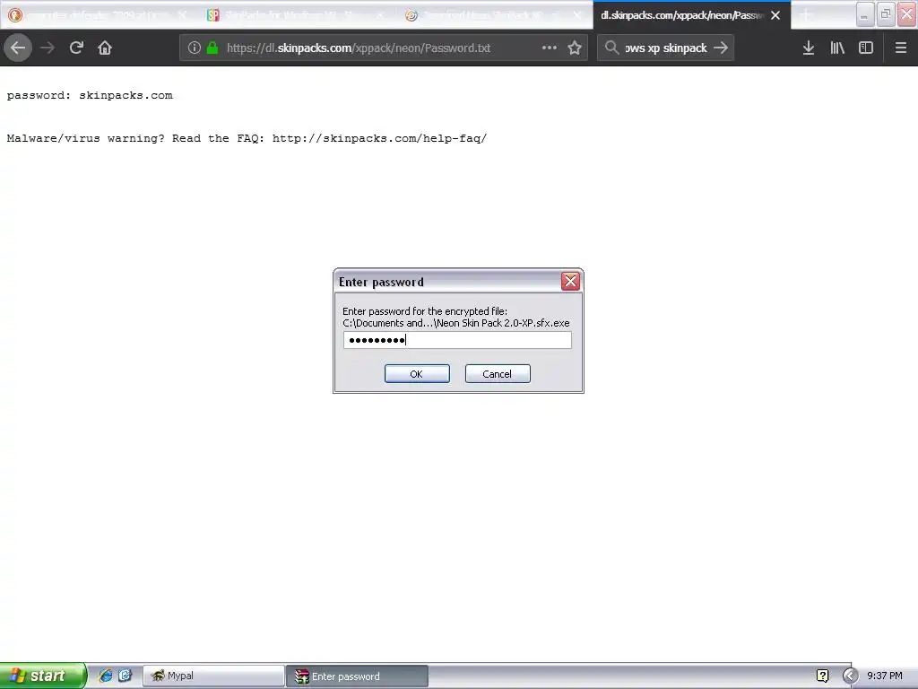Bookmark this page with star icon
This screenshot has height=689, width=918.
[575, 48]
